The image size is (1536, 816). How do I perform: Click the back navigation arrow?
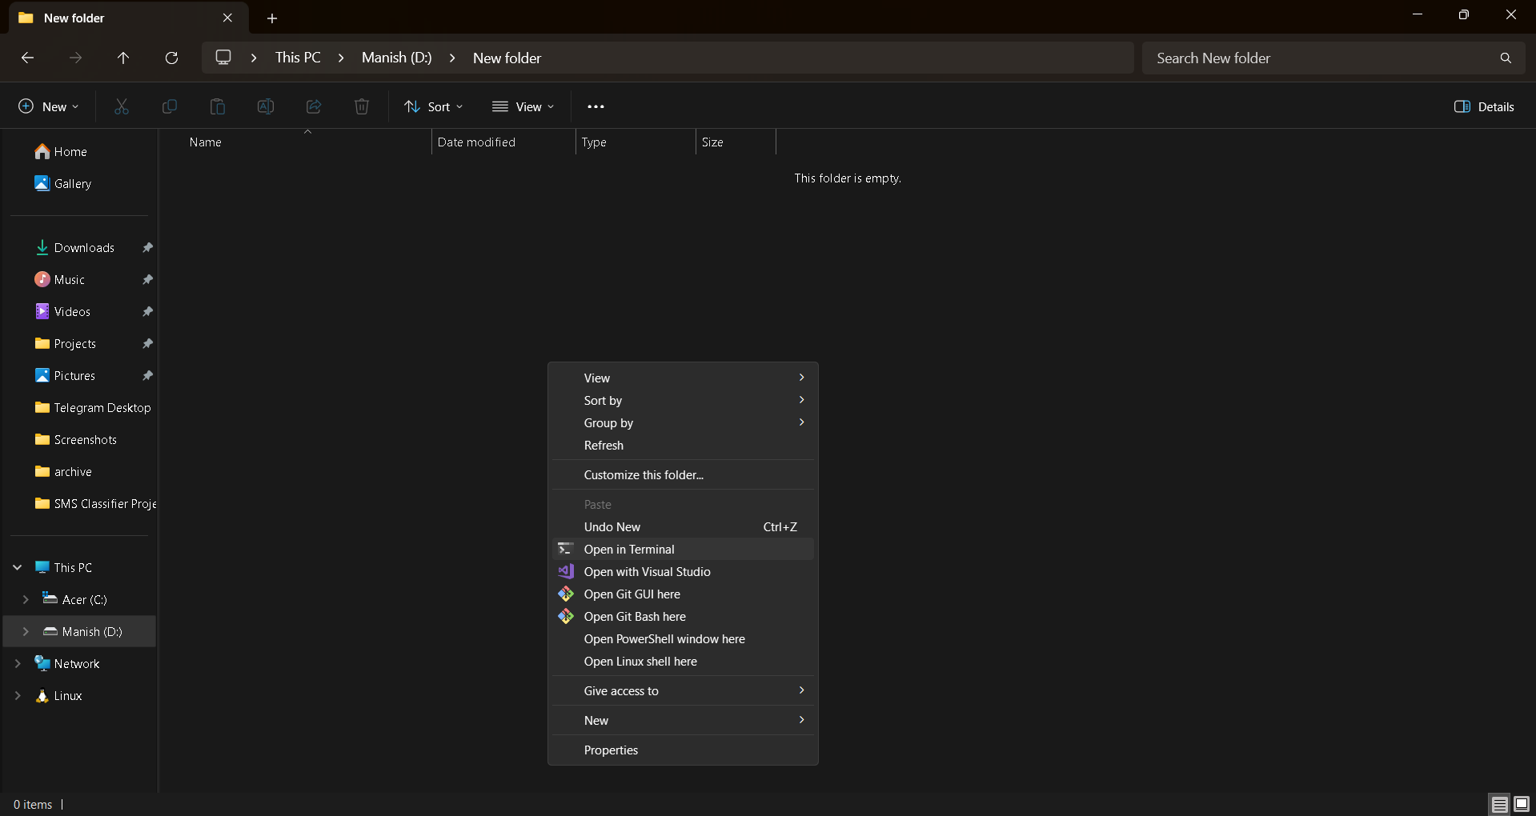click(27, 58)
